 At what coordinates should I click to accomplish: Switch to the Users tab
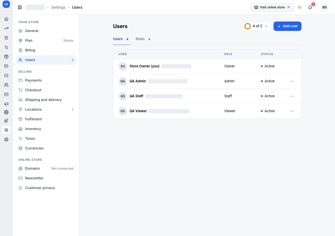tap(121, 39)
